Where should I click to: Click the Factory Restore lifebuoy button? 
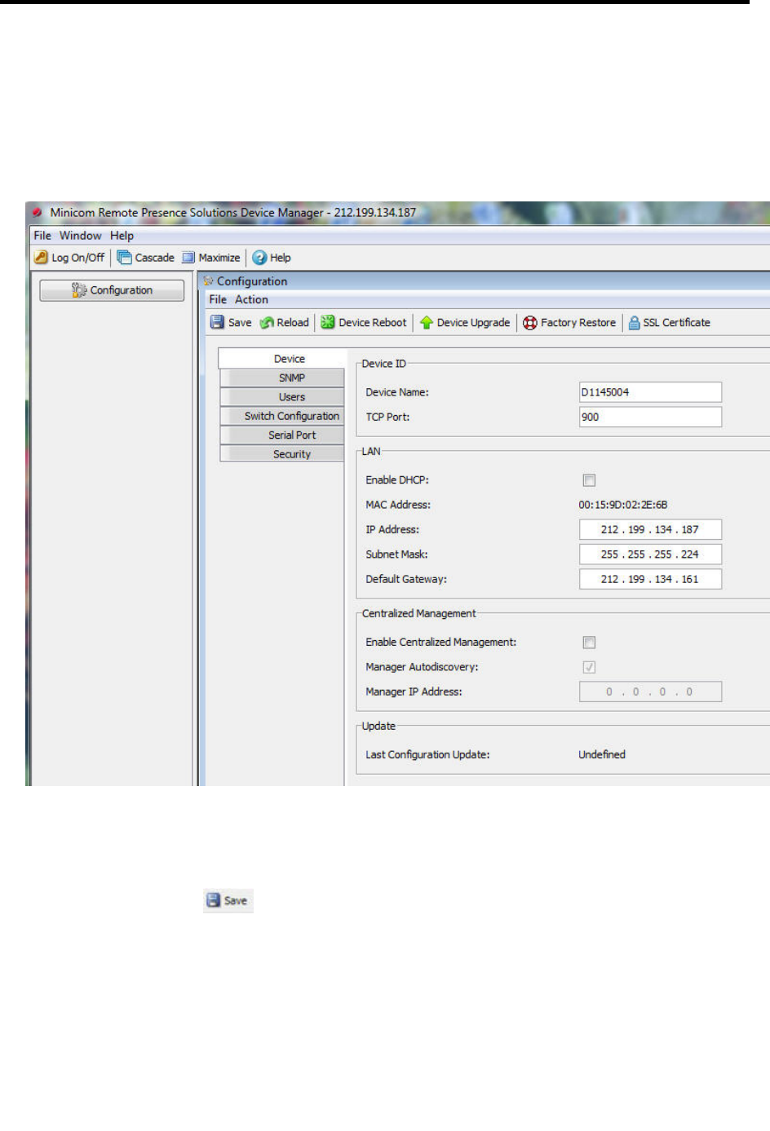tap(569, 322)
